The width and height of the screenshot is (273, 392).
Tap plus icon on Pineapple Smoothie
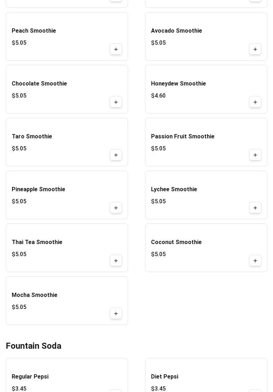pyautogui.click(x=116, y=208)
